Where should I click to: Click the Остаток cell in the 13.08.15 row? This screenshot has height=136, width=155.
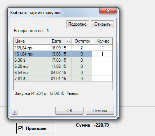pyautogui.click(x=82, y=54)
